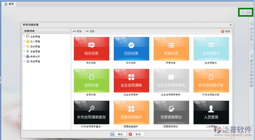This screenshot has height=140, width=255.
Task: Expand the 收入管理 tree node
Action: pyautogui.click(x=24, y=41)
